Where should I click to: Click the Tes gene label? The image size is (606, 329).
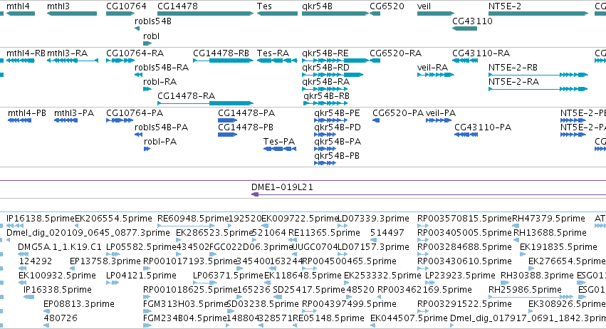264,6
